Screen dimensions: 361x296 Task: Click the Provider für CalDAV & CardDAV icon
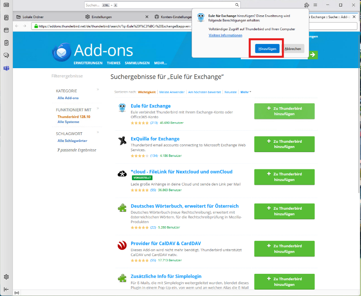pos(122,245)
